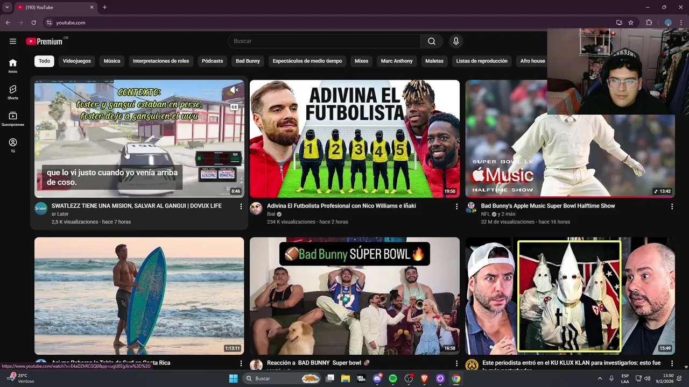689x387 pixels.
Task: Go back with the browser back arrow
Action: (8, 23)
